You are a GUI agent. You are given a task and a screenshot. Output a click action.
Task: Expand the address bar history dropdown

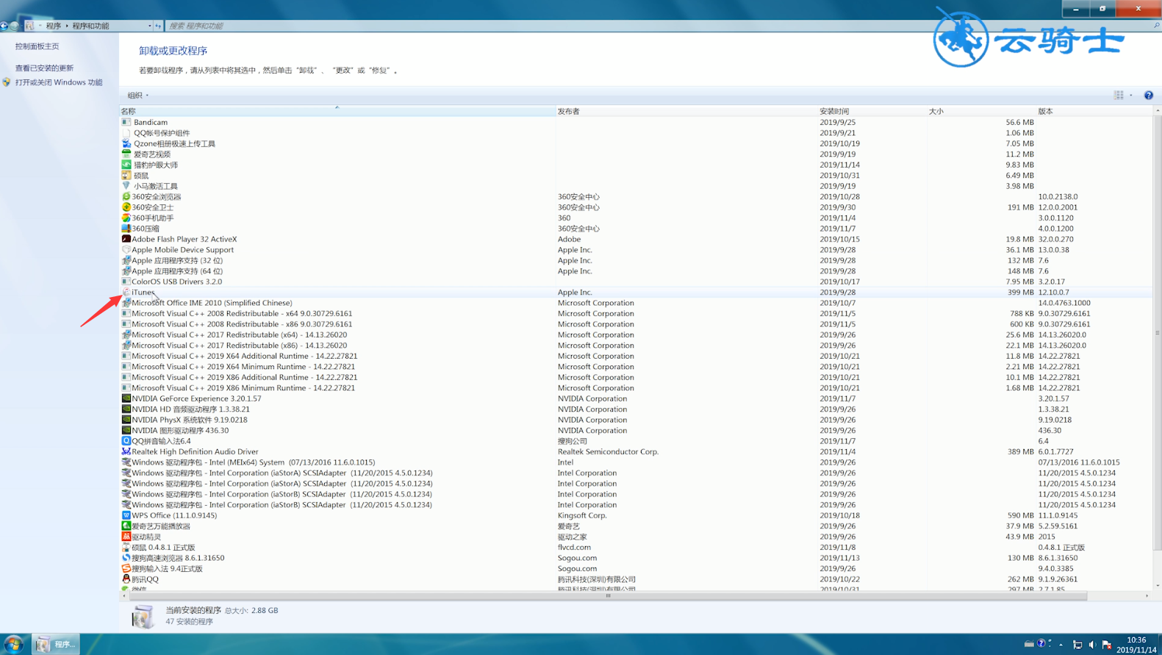(x=149, y=26)
